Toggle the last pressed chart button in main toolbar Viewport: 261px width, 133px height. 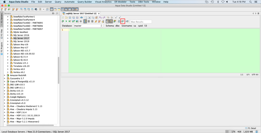point(77,9)
